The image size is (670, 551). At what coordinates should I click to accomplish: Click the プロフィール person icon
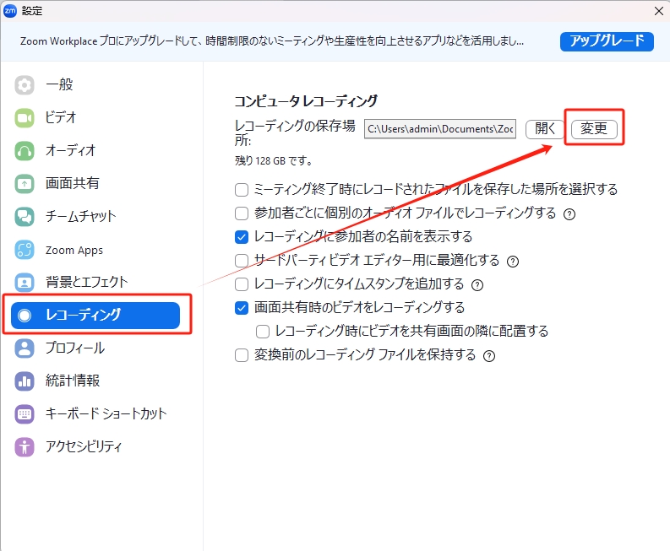25,348
